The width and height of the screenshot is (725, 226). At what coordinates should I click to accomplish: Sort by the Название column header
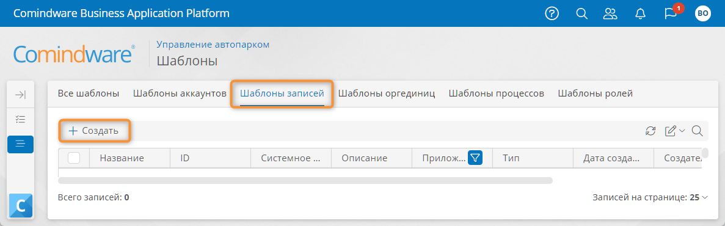pyautogui.click(x=130, y=158)
